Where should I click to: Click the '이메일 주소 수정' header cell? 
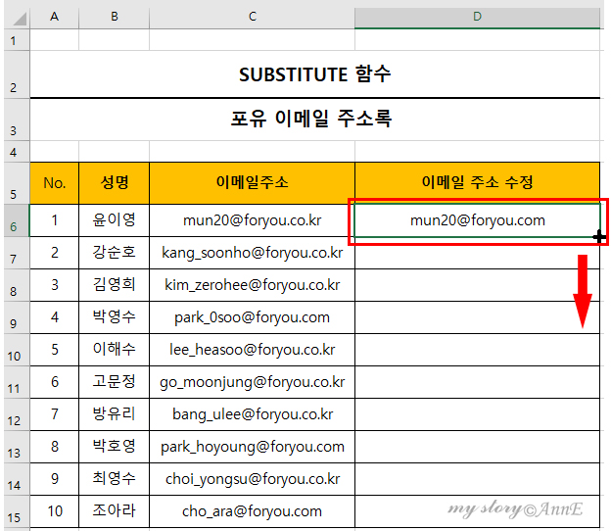[478, 183]
